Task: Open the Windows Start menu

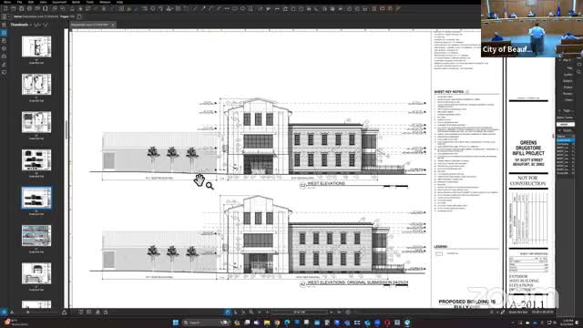Action: (176, 323)
